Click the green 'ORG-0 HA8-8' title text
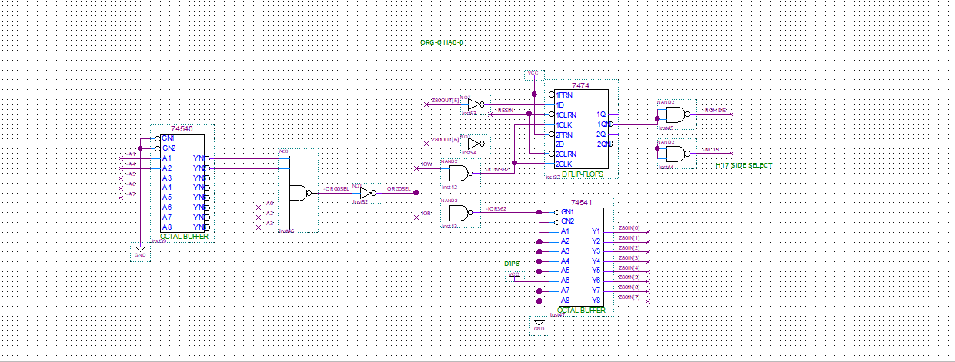The height and width of the screenshot is (362, 955). click(x=442, y=42)
